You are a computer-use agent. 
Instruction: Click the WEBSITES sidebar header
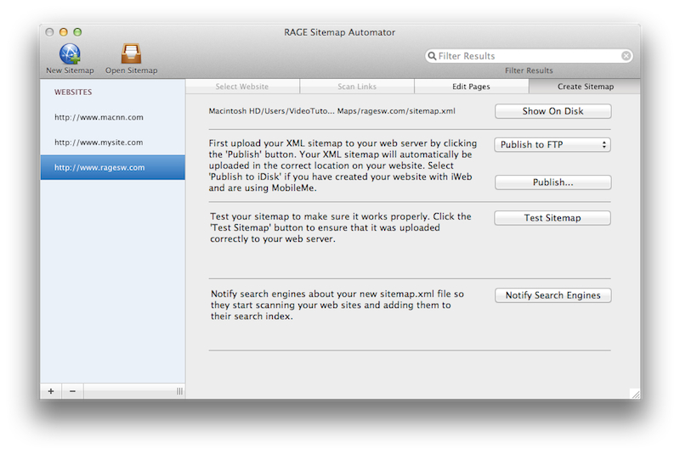(73, 92)
